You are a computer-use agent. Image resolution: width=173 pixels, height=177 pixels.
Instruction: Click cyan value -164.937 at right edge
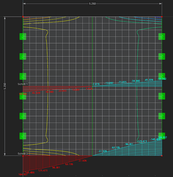tap(162, 137)
